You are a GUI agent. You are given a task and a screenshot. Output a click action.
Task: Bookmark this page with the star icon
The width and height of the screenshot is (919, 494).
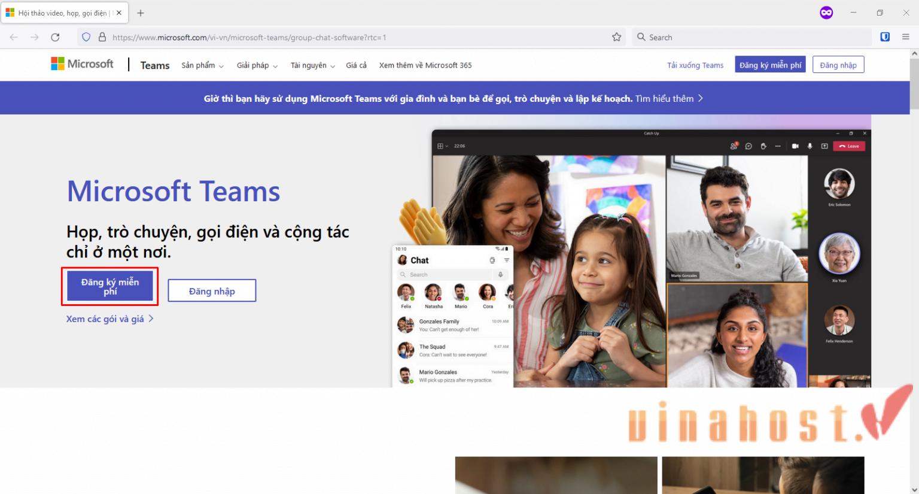pyautogui.click(x=616, y=37)
